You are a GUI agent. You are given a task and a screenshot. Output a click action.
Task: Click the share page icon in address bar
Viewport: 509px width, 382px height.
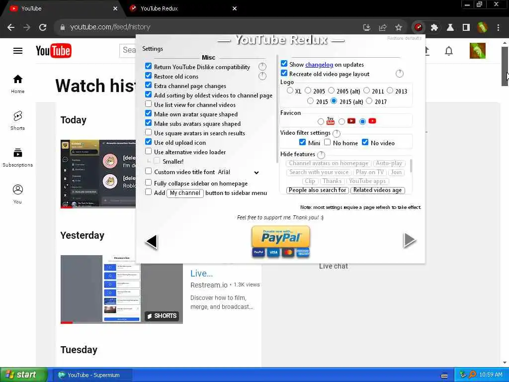[x=383, y=27]
